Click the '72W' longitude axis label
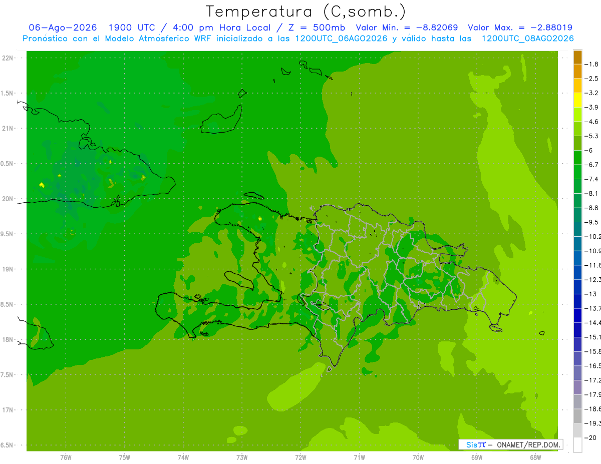 click(x=300, y=457)
